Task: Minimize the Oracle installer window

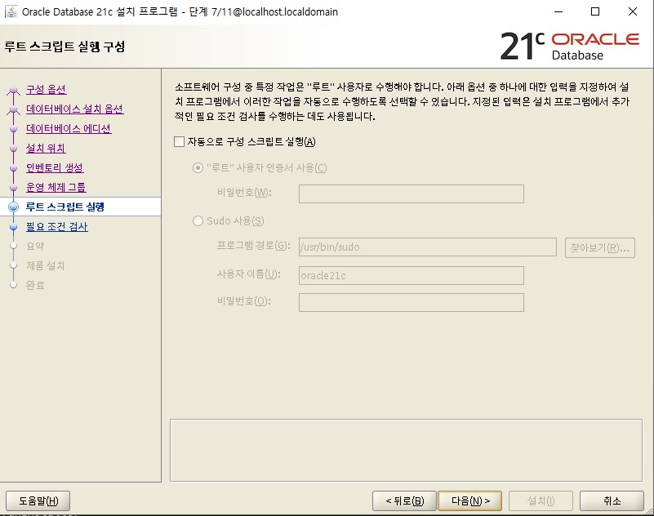Action: coord(558,11)
